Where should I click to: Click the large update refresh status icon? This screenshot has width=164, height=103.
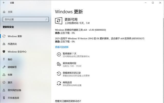59,21
